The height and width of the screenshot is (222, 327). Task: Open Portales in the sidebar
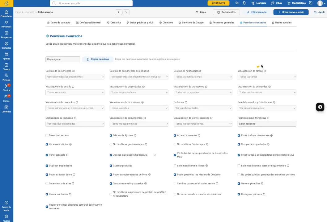coord(6,77)
